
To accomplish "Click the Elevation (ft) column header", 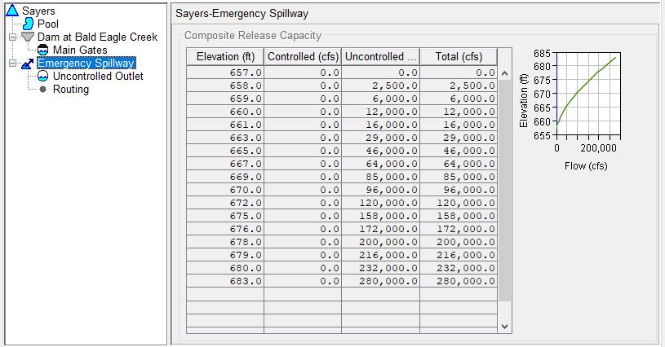I will coord(226,56).
